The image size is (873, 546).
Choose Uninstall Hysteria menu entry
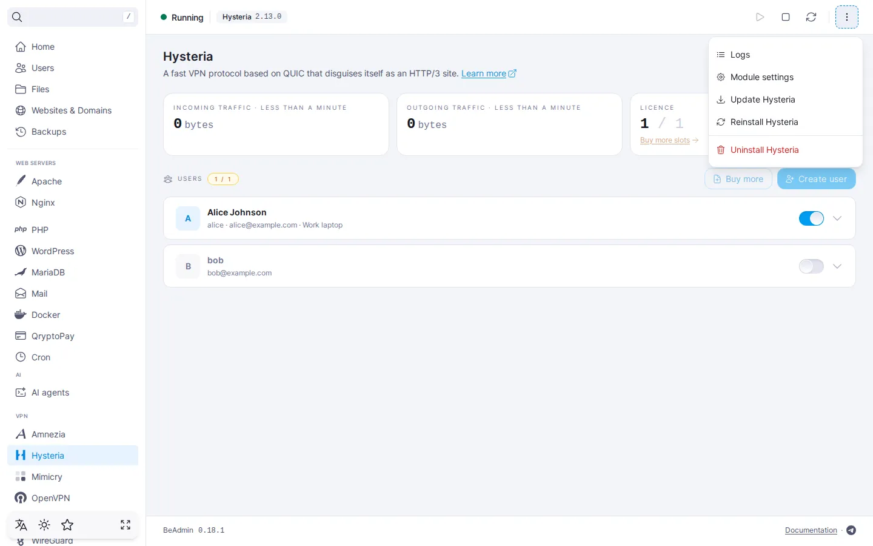[786, 150]
